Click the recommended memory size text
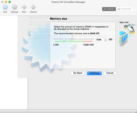This screenshot has height=113, width=137. click(77, 33)
